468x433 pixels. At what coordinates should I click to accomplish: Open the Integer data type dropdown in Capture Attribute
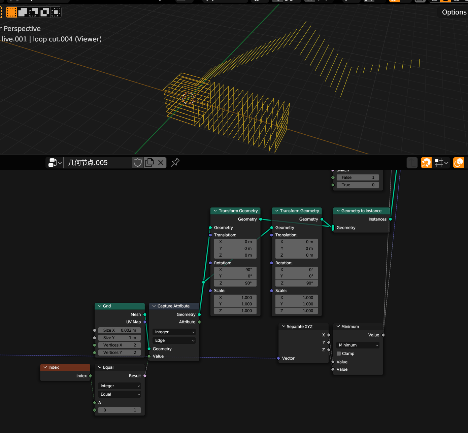pos(174,332)
